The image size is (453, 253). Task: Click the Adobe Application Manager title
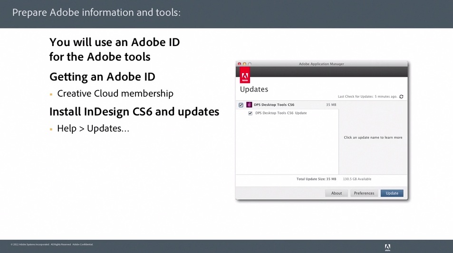(x=321, y=64)
